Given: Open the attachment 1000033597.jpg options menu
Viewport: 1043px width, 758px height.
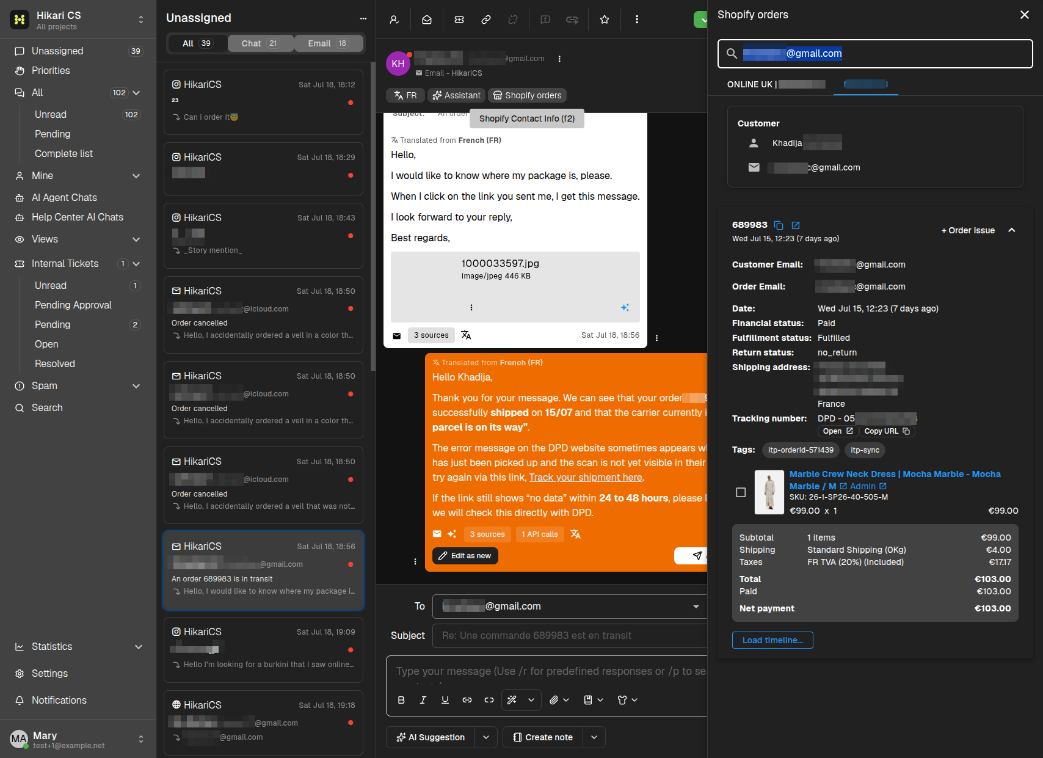Looking at the screenshot, I should pyautogui.click(x=471, y=307).
